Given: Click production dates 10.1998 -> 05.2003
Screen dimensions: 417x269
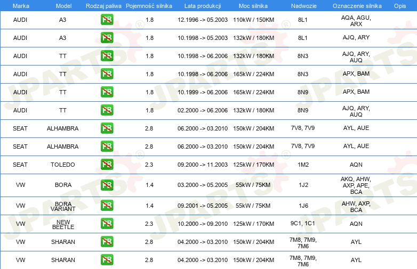Looking at the screenshot, I should 203,38.
